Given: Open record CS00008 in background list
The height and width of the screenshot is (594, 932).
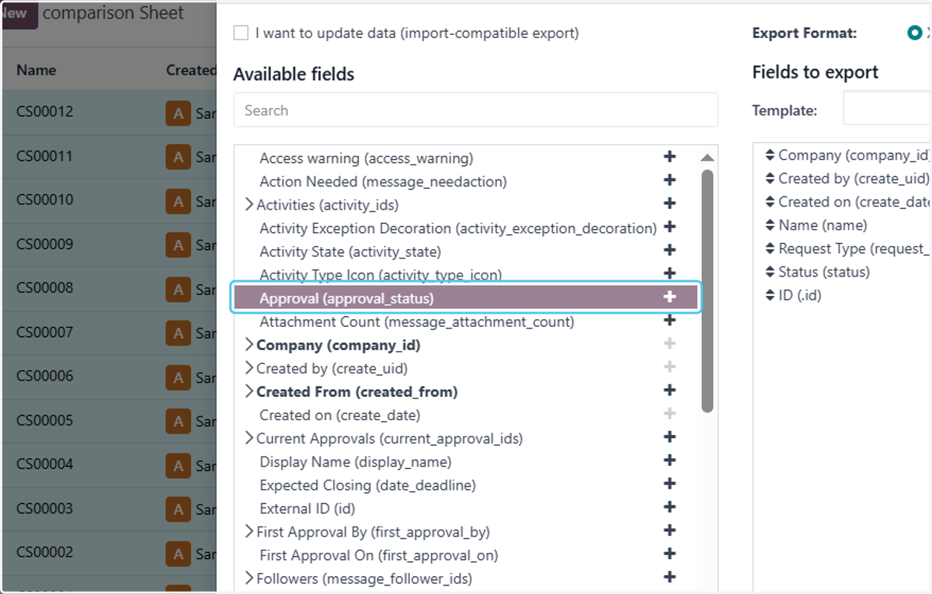Looking at the screenshot, I should [x=44, y=287].
